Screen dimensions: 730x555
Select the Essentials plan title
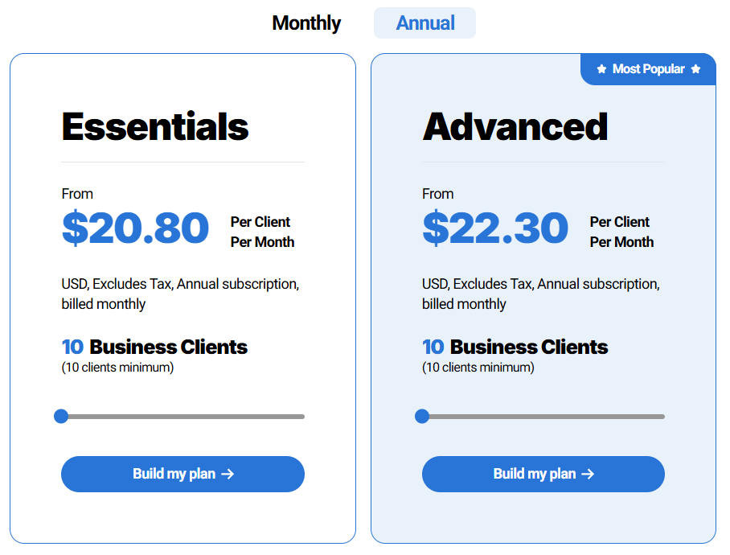click(154, 125)
